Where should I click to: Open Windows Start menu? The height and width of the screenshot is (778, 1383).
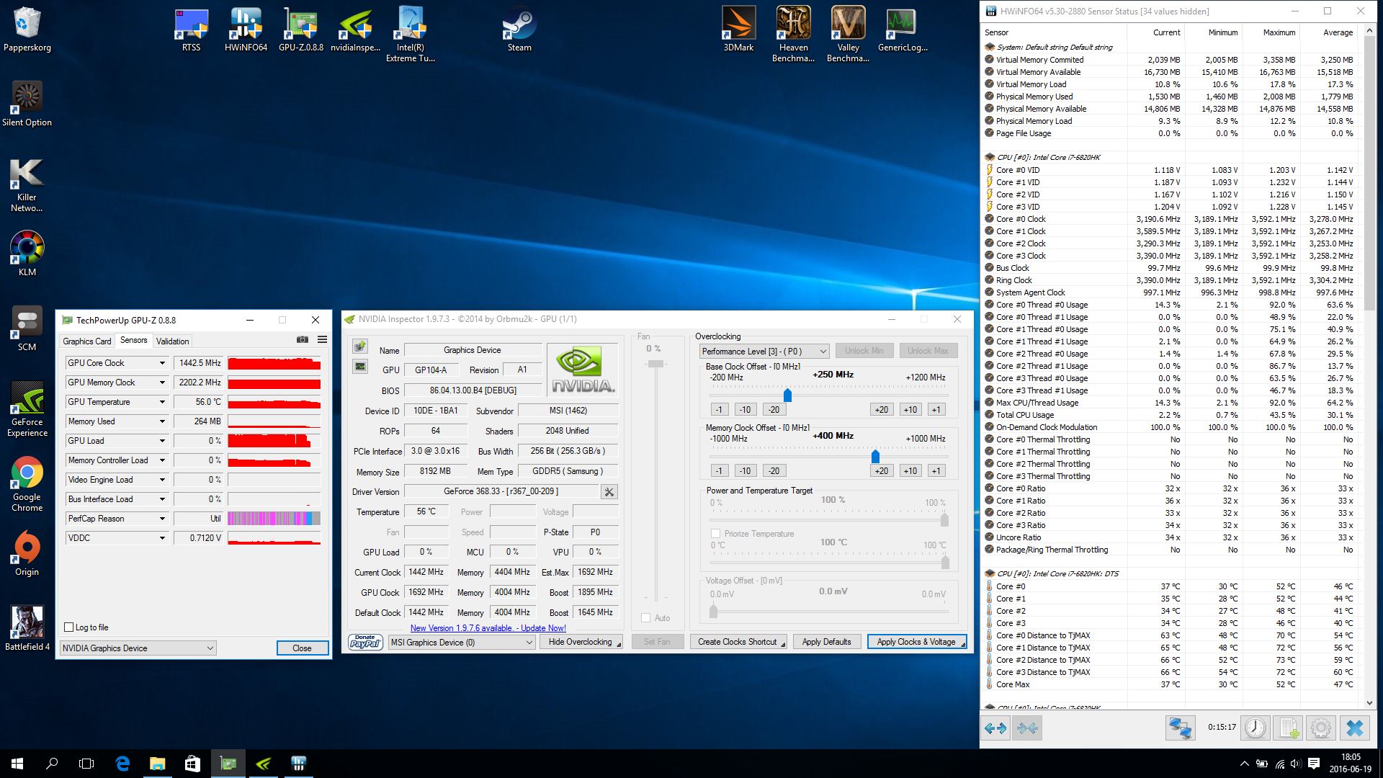pos(17,764)
